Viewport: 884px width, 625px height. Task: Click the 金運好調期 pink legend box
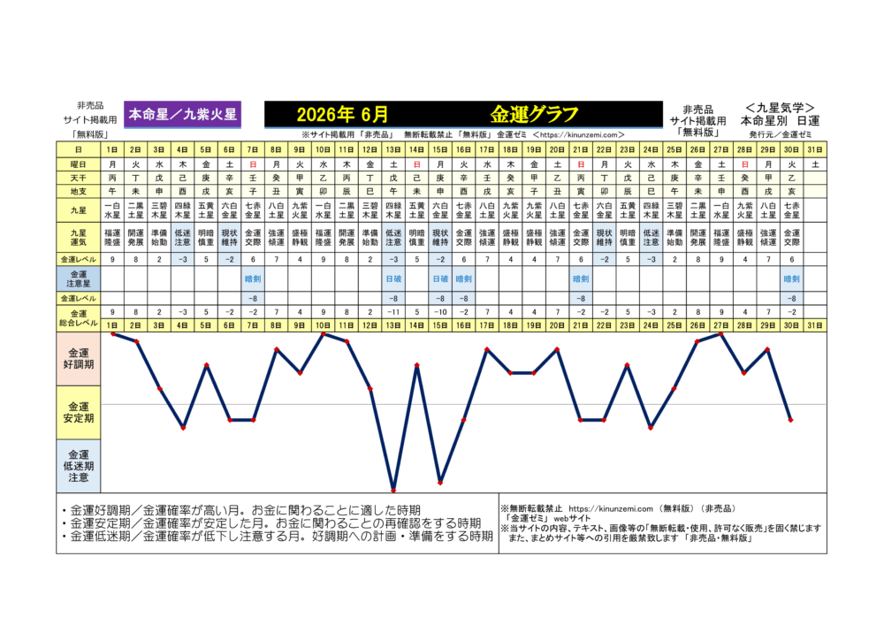(x=79, y=359)
